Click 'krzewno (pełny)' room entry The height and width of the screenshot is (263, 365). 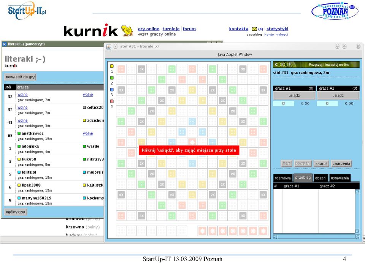(x=83, y=227)
